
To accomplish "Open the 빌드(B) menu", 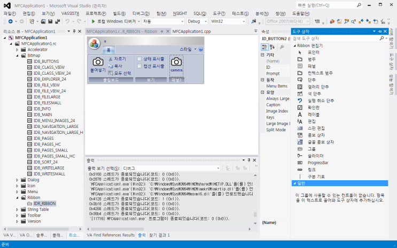I will pyautogui.click(x=119, y=14).
